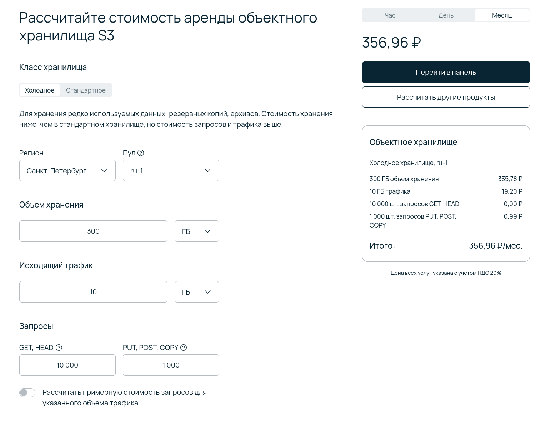The height and width of the screenshot is (434, 541).
Task: Open the Регион dropdown Санкт-Петербург
Action: 67,170
